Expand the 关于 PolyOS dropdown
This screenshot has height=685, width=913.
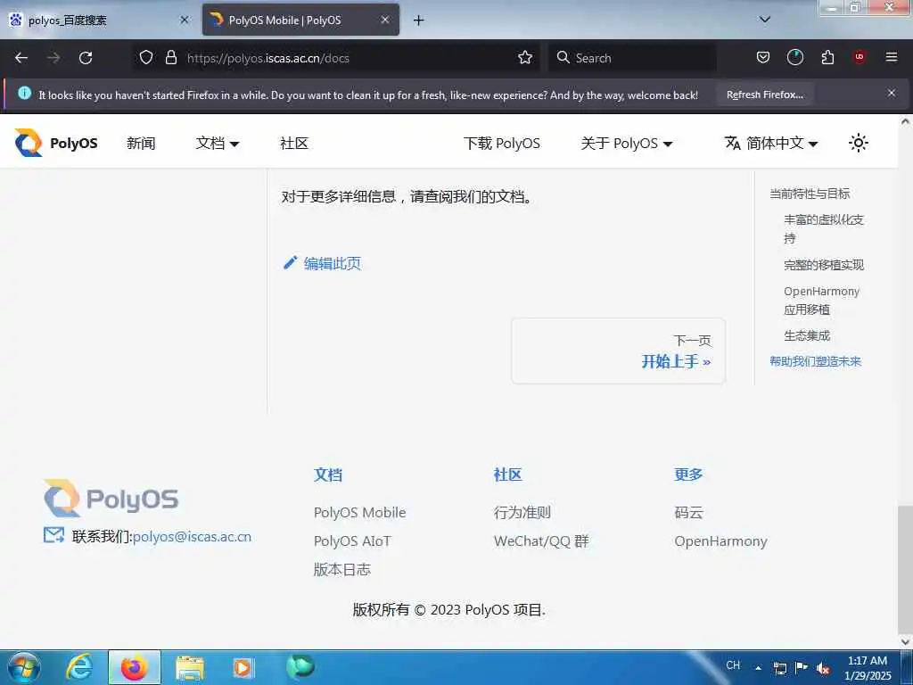coord(627,144)
